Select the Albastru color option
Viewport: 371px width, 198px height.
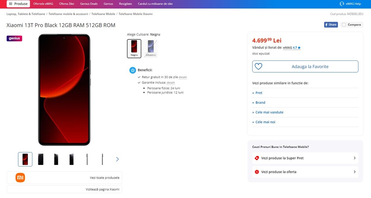coord(151,48)
